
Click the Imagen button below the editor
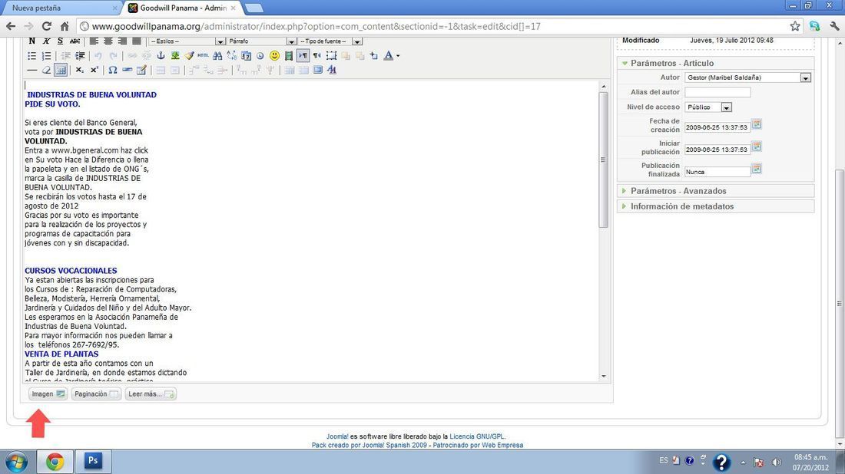(x=48, y=393)
